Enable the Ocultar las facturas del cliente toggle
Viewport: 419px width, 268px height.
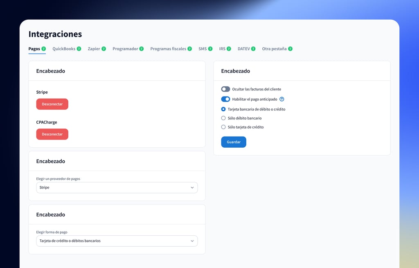point(225,89)
